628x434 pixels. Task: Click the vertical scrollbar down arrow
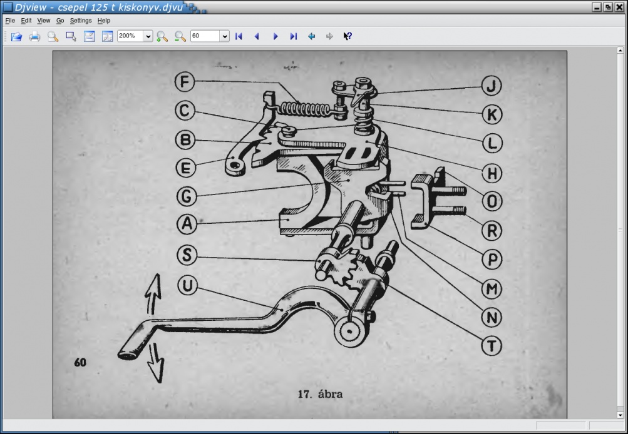pyautogui.click(x=620, y=414)
